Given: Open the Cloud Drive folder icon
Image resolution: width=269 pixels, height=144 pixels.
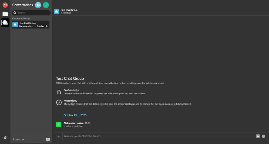Looking at the screenshot, I should 5,14.
